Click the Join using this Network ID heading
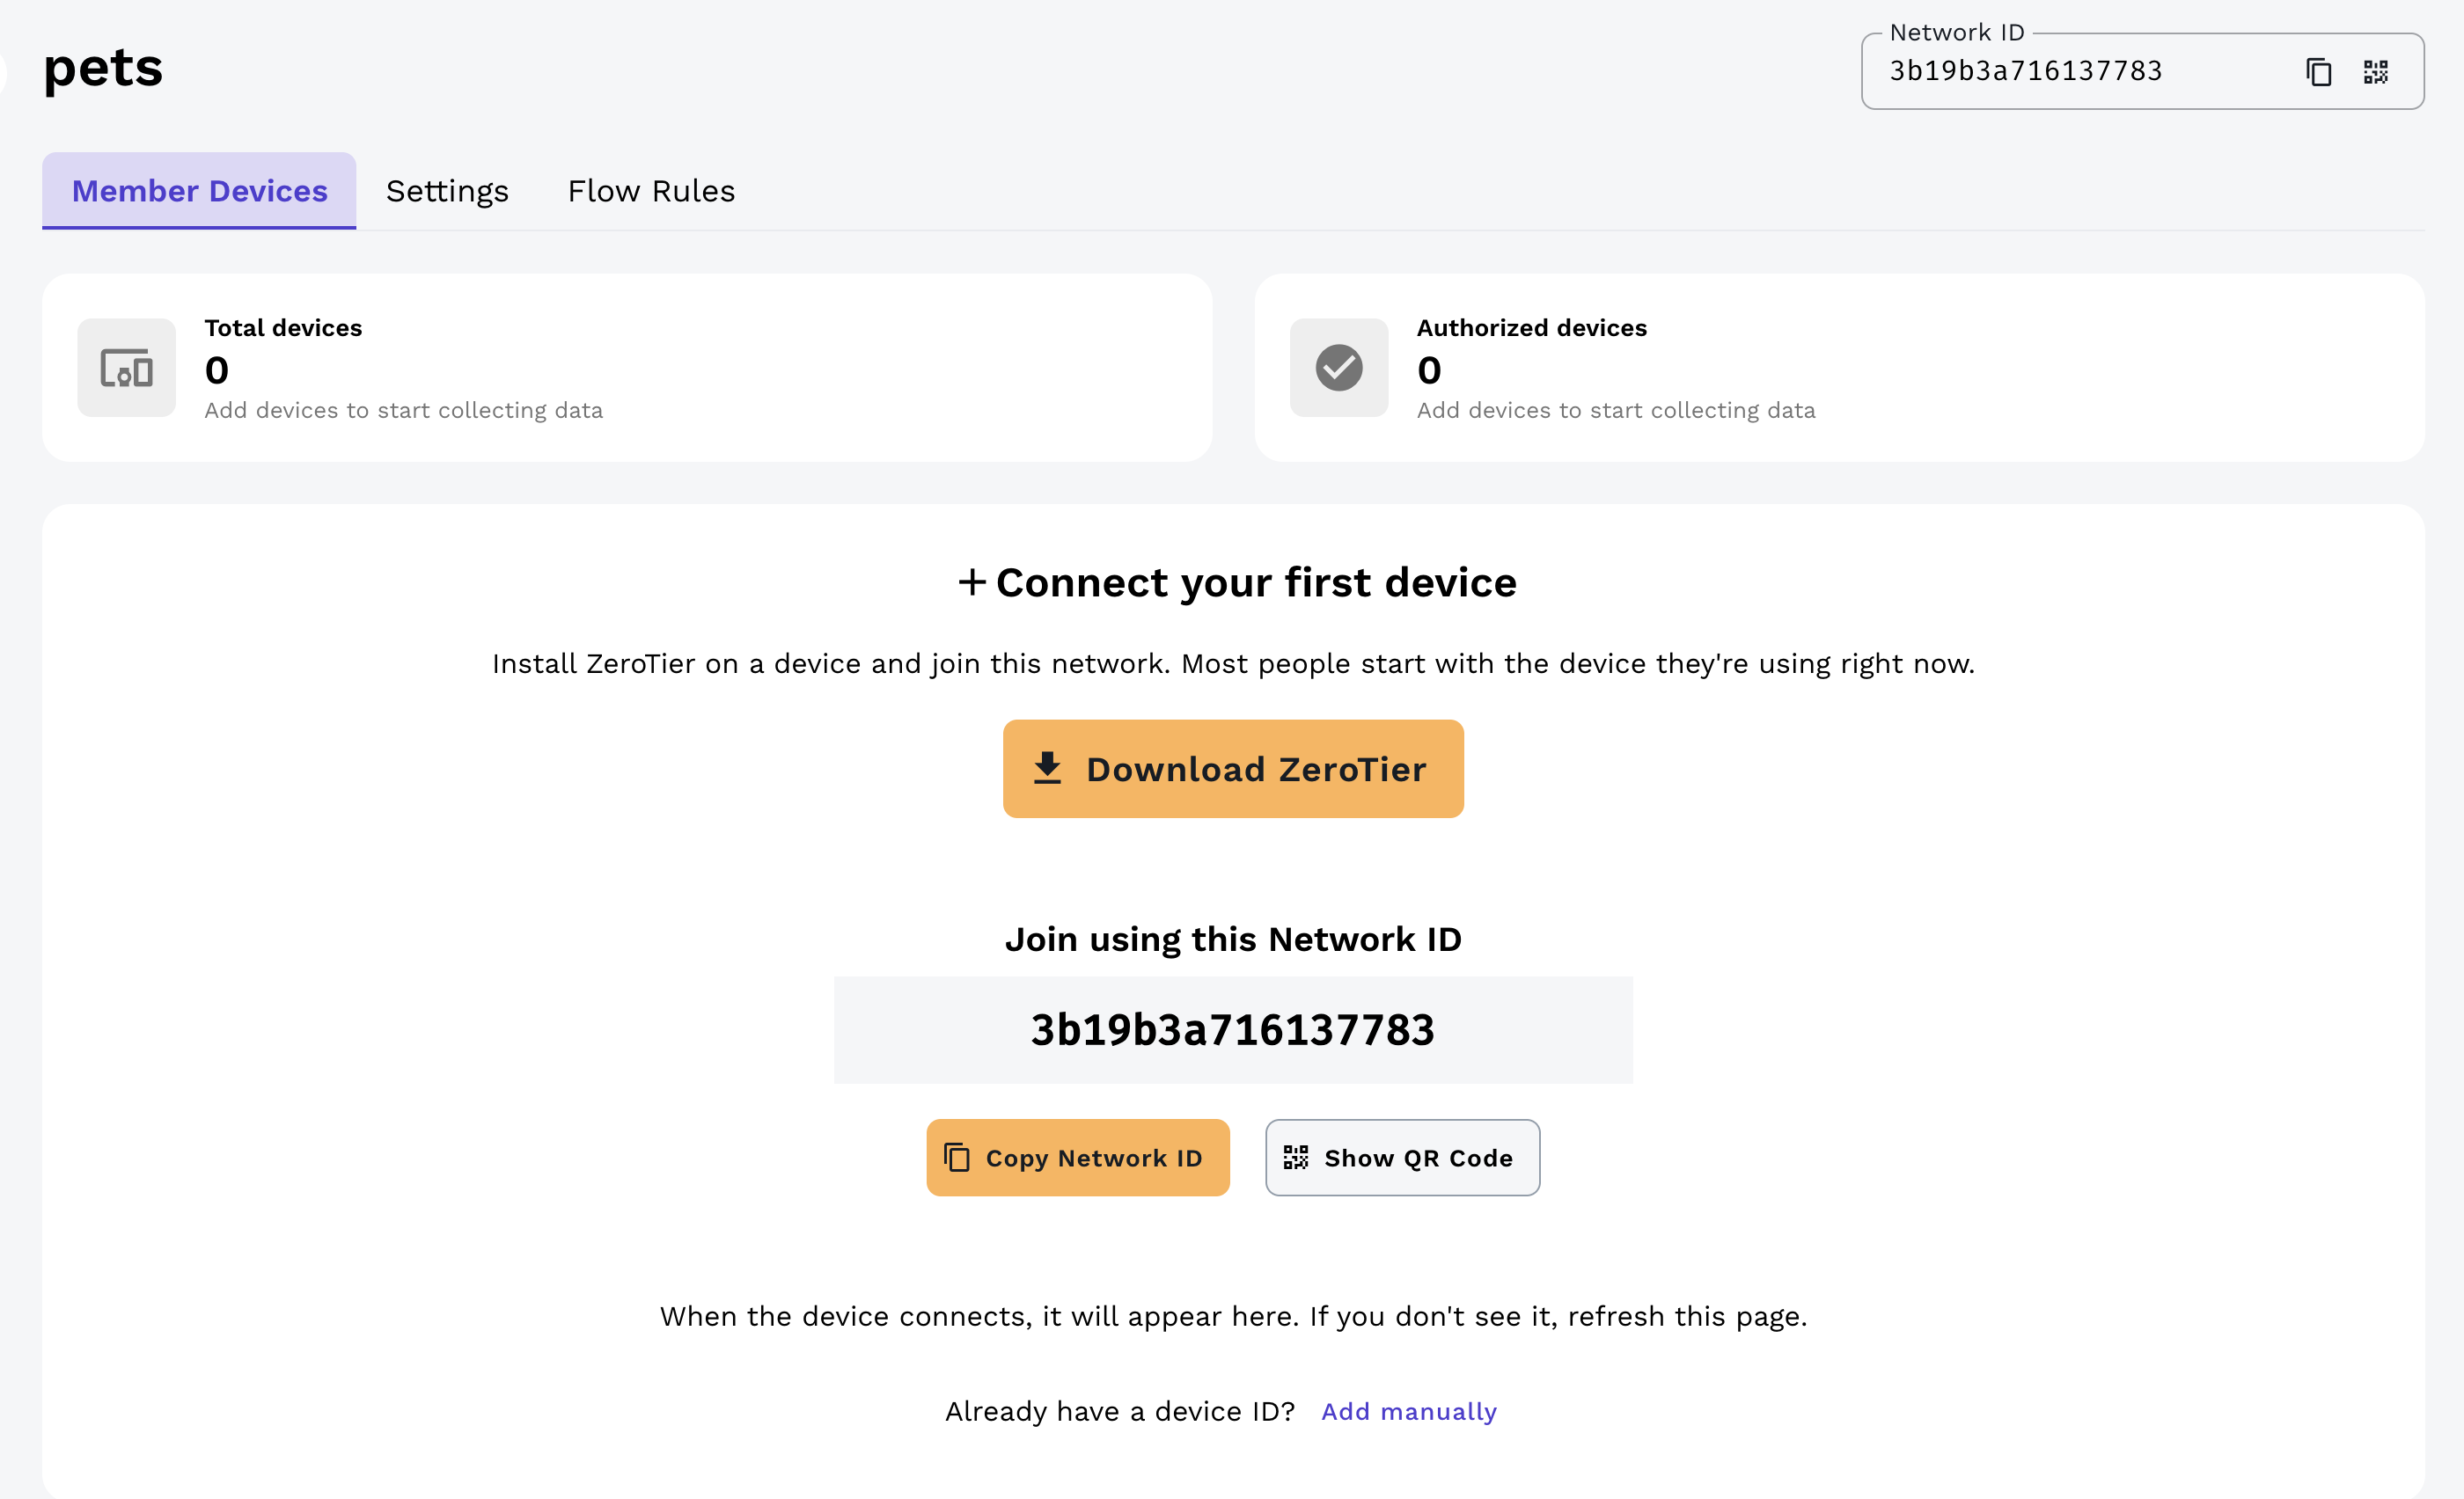The image size is (2464, 1499). coord(1232,940)
